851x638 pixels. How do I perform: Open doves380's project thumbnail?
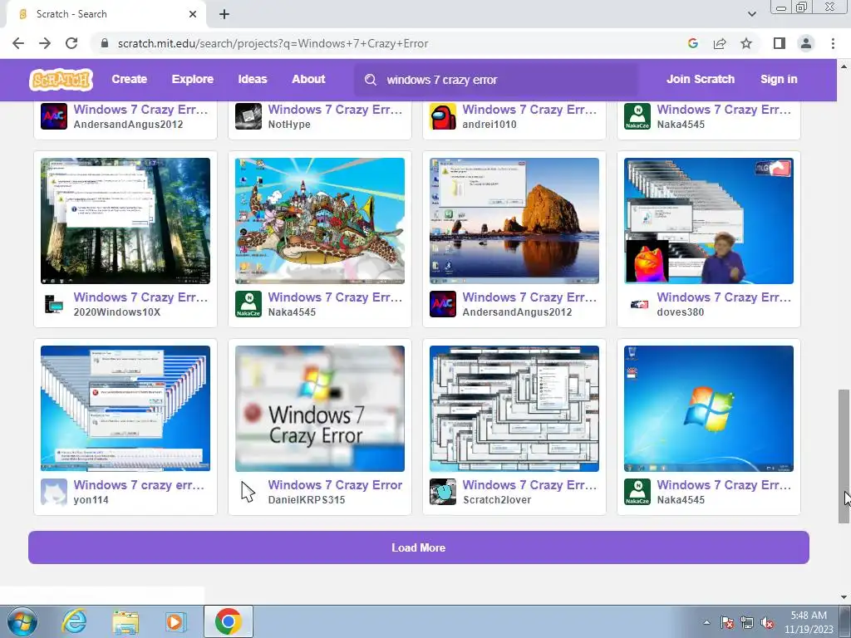709,221
